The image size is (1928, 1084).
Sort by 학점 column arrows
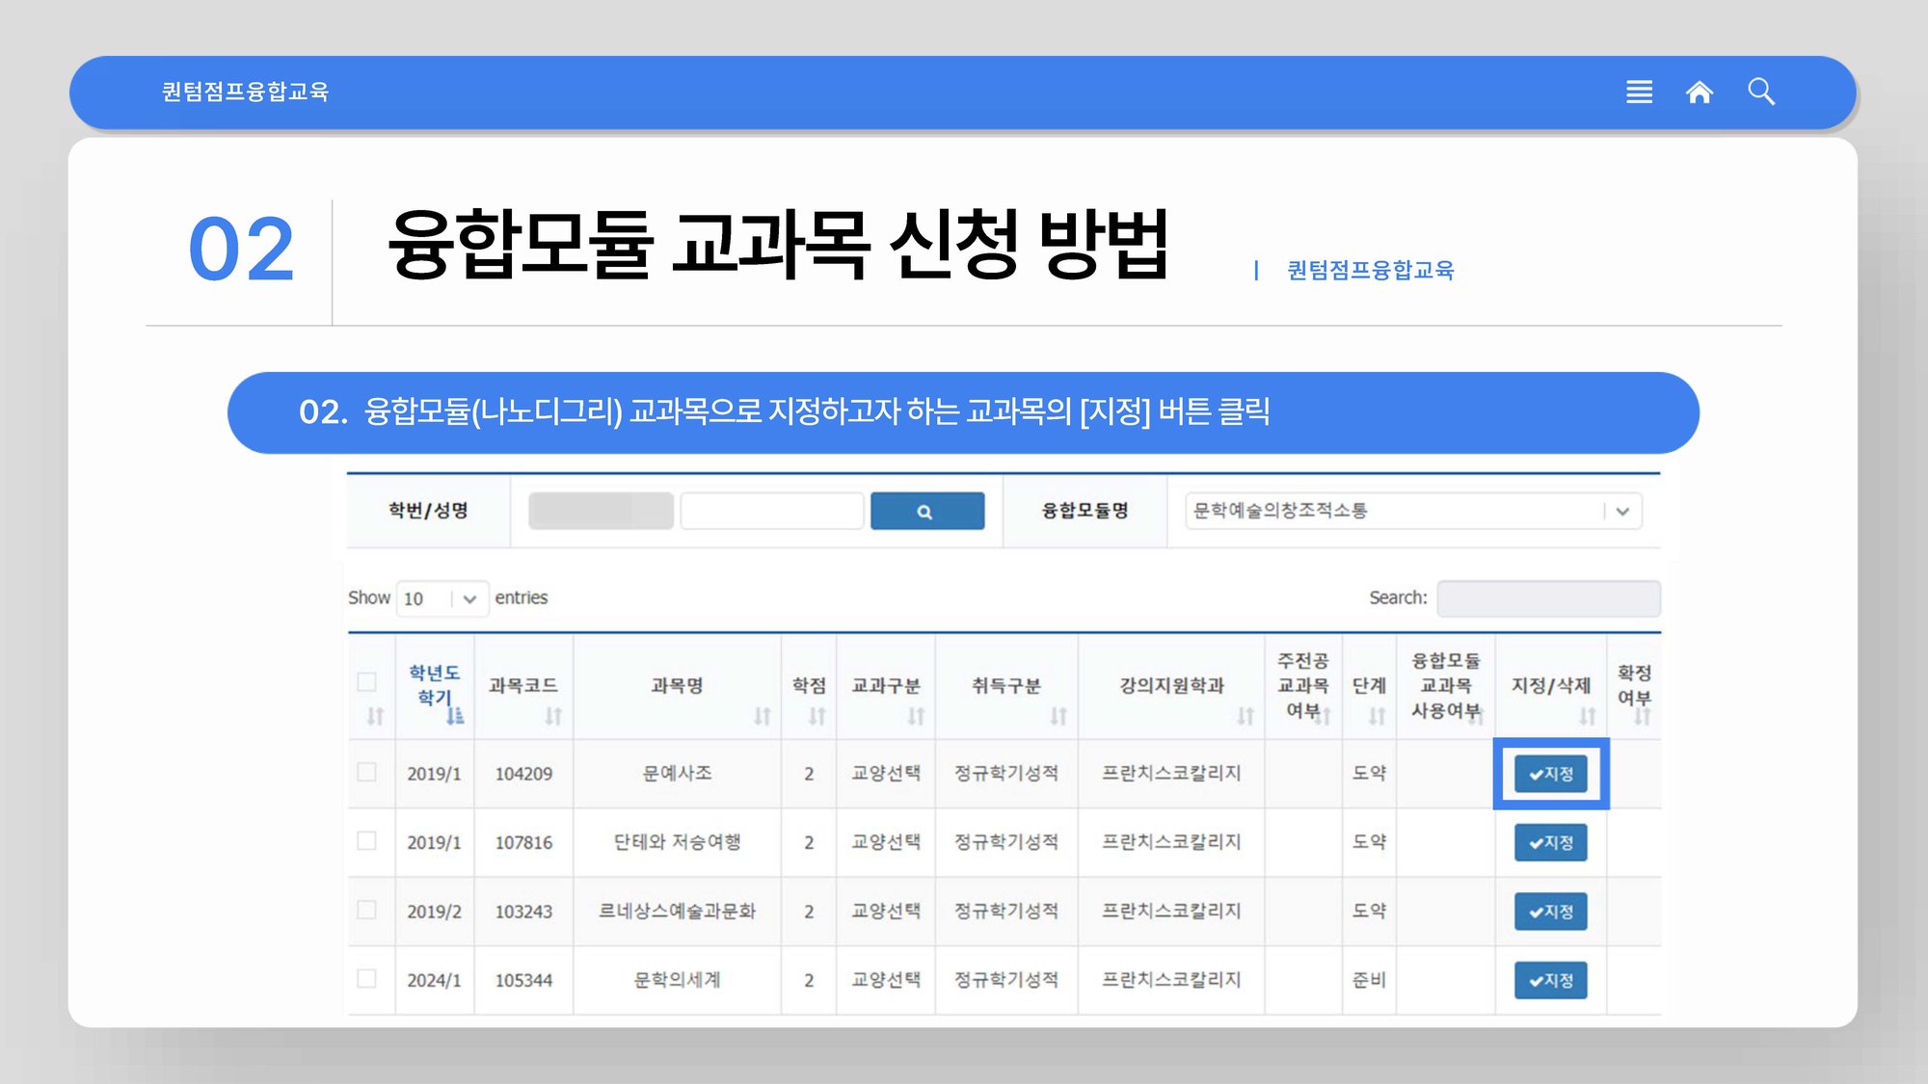(x=817, y=716)
